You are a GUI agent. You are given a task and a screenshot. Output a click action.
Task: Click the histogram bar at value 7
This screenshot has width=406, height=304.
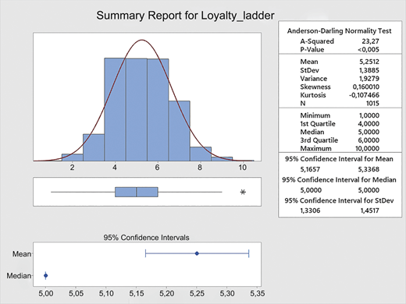pyautogui.click(x=179, y=131)
